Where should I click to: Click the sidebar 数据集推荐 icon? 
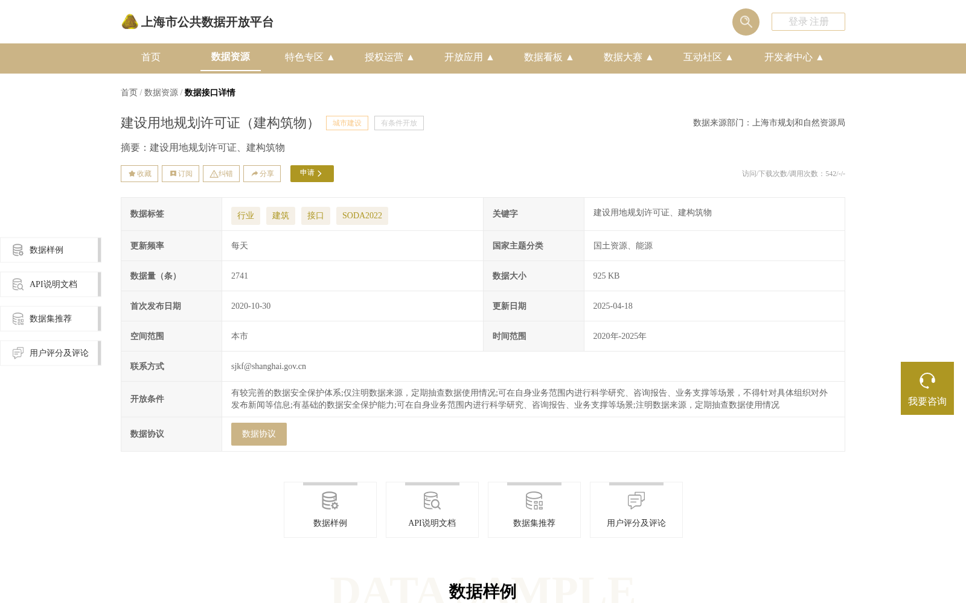[18, 318]
